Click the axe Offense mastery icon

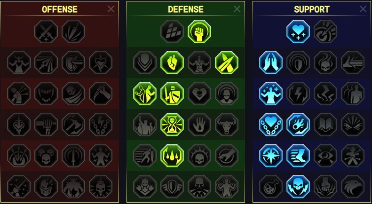(73, 125)
